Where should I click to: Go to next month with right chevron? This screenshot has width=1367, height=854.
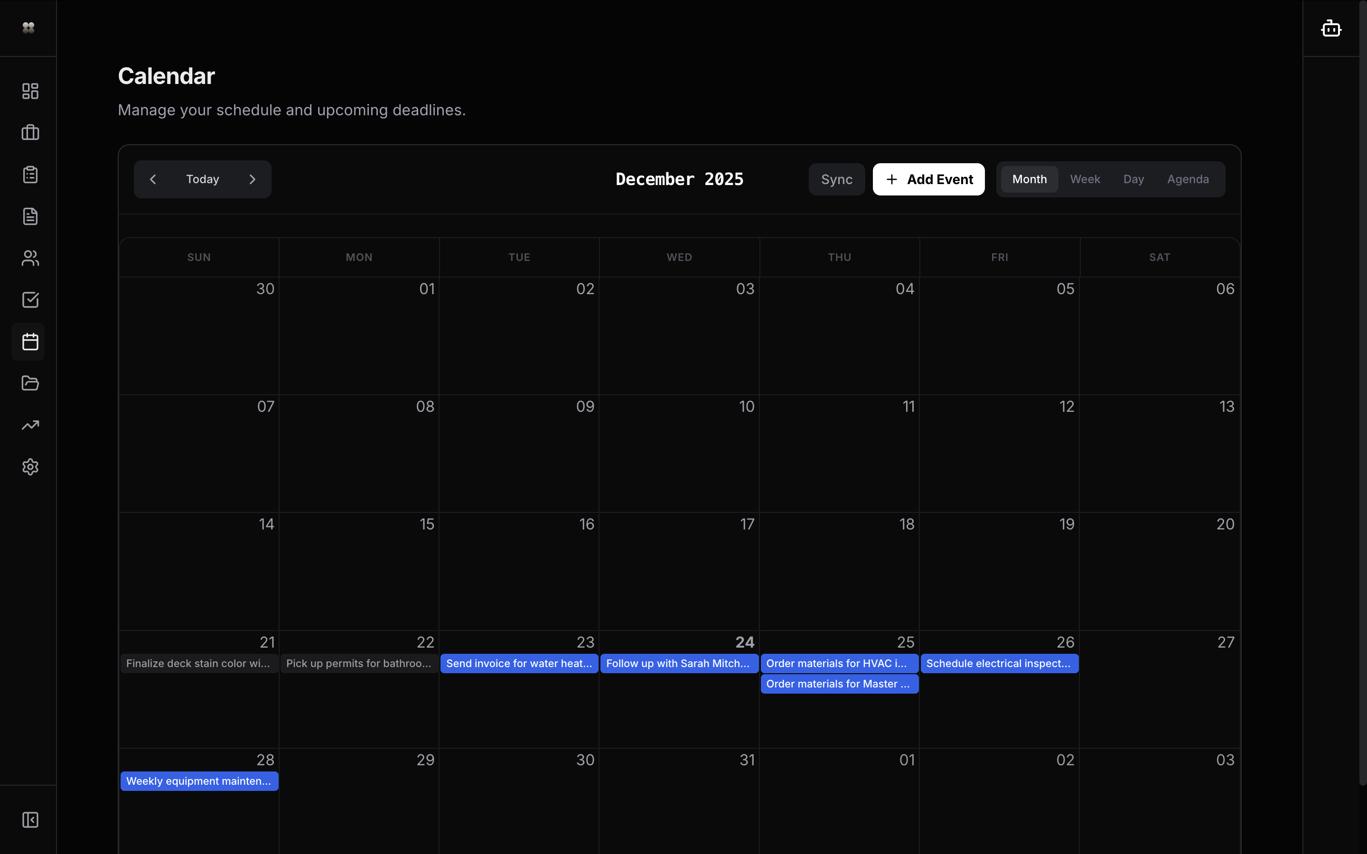[x=253, y=179]
